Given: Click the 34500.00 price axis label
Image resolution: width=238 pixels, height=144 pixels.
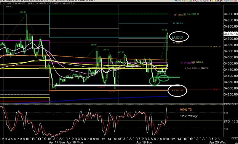Looking at the screenshot, I should tap(231, 63).
